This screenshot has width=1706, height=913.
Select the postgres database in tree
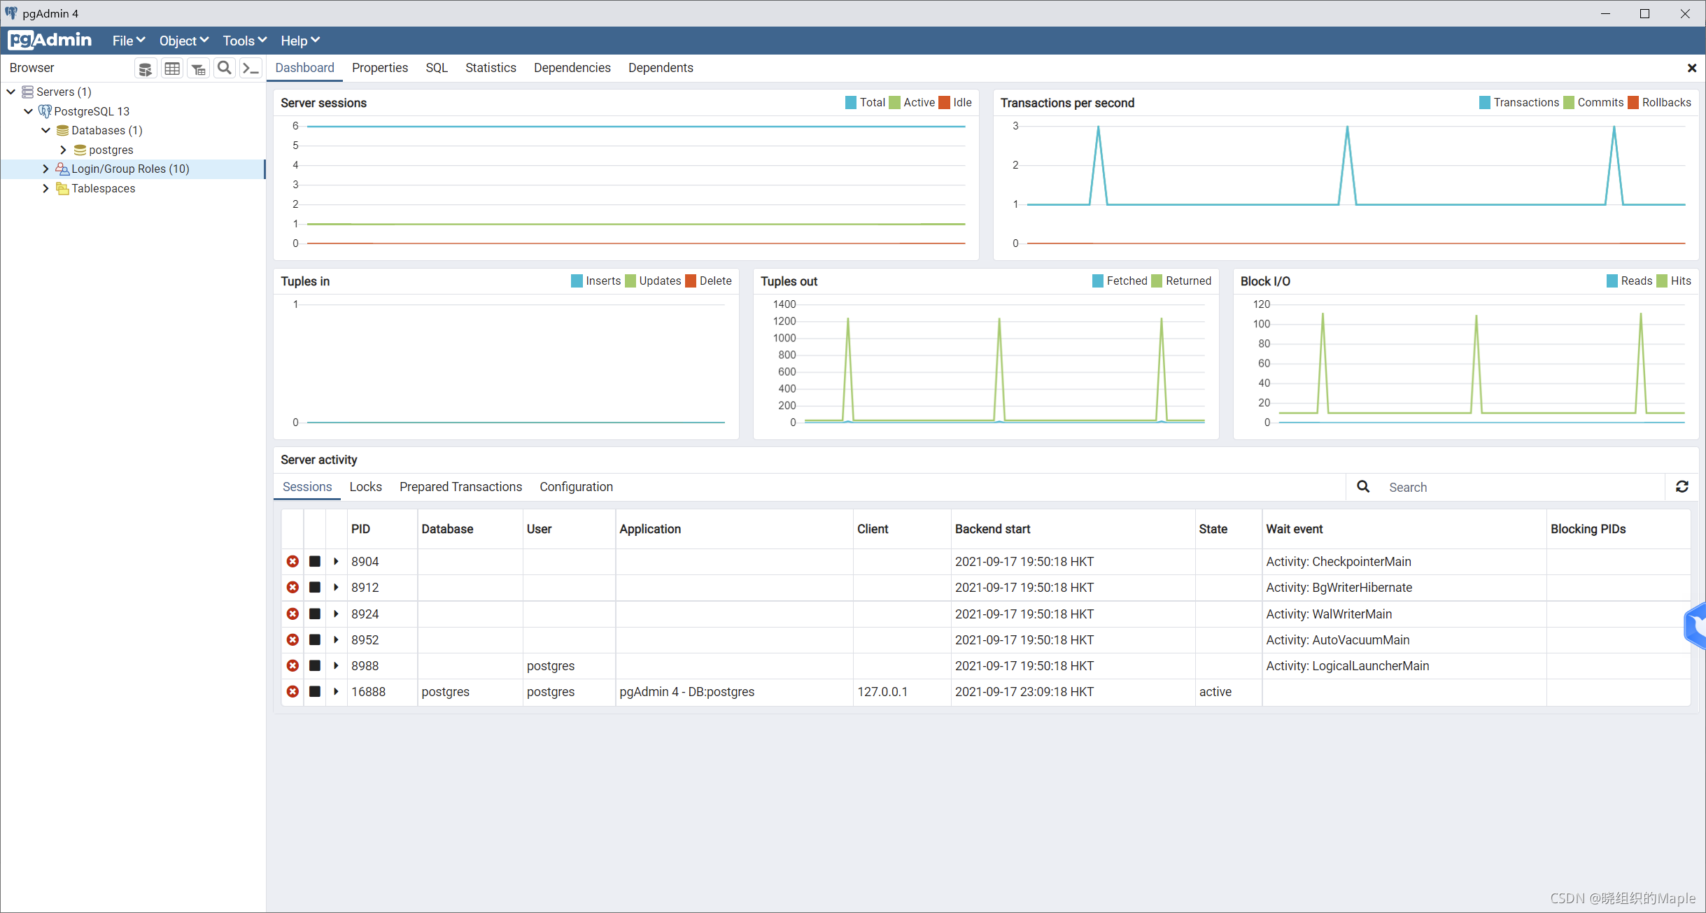pos(111,150)
